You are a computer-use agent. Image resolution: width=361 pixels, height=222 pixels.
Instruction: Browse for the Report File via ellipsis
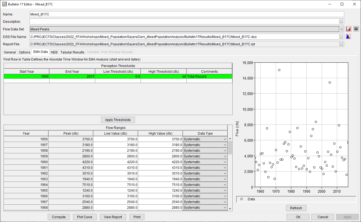coord(341,44)
